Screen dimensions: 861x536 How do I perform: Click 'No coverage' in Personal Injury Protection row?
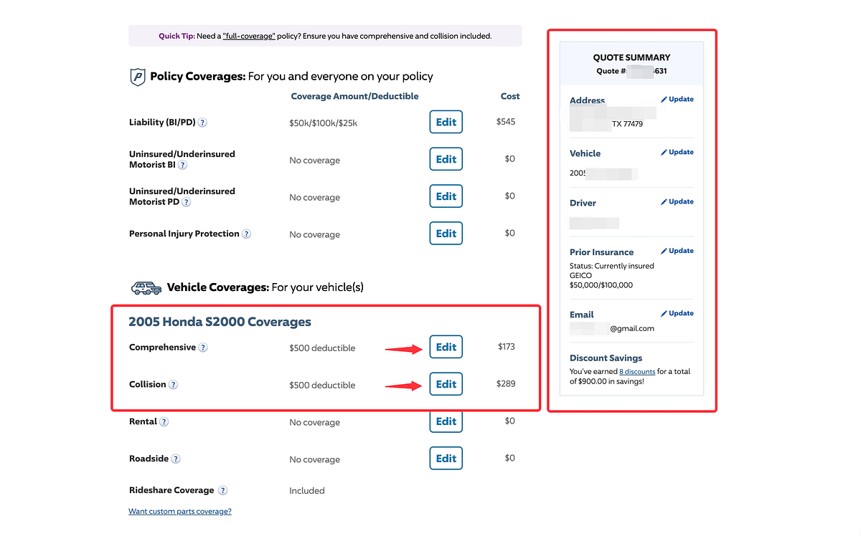315,235
